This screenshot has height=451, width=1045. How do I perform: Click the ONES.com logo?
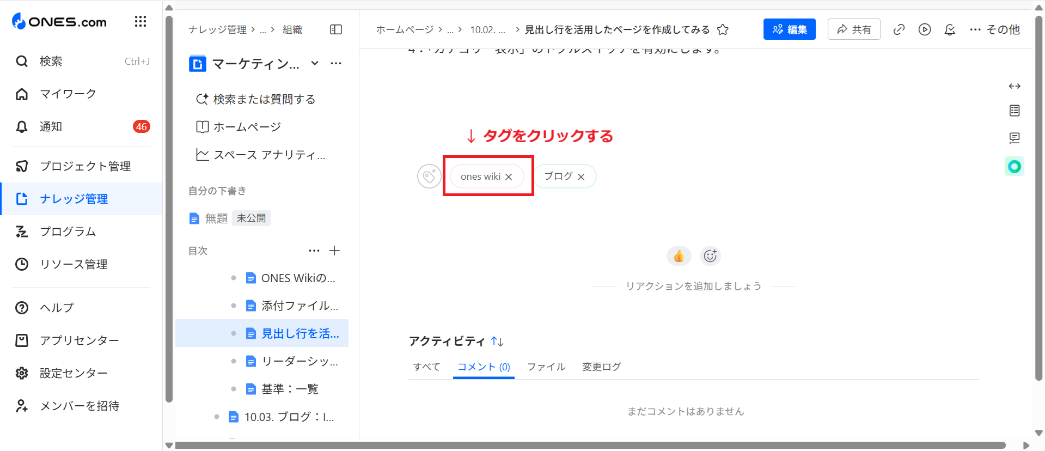[59, 22]
